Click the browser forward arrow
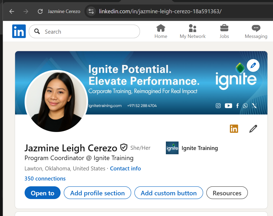The image size is (273, 216). click(x=26, y=11)
